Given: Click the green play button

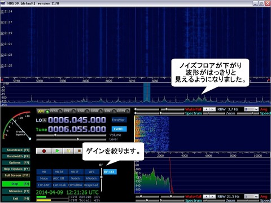Looking at the screenshot, I should 58,151.
